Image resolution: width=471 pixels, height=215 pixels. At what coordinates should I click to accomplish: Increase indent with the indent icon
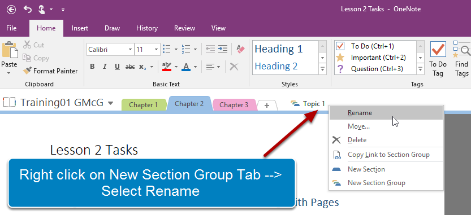pyautogui.click(x=223, y=49)
